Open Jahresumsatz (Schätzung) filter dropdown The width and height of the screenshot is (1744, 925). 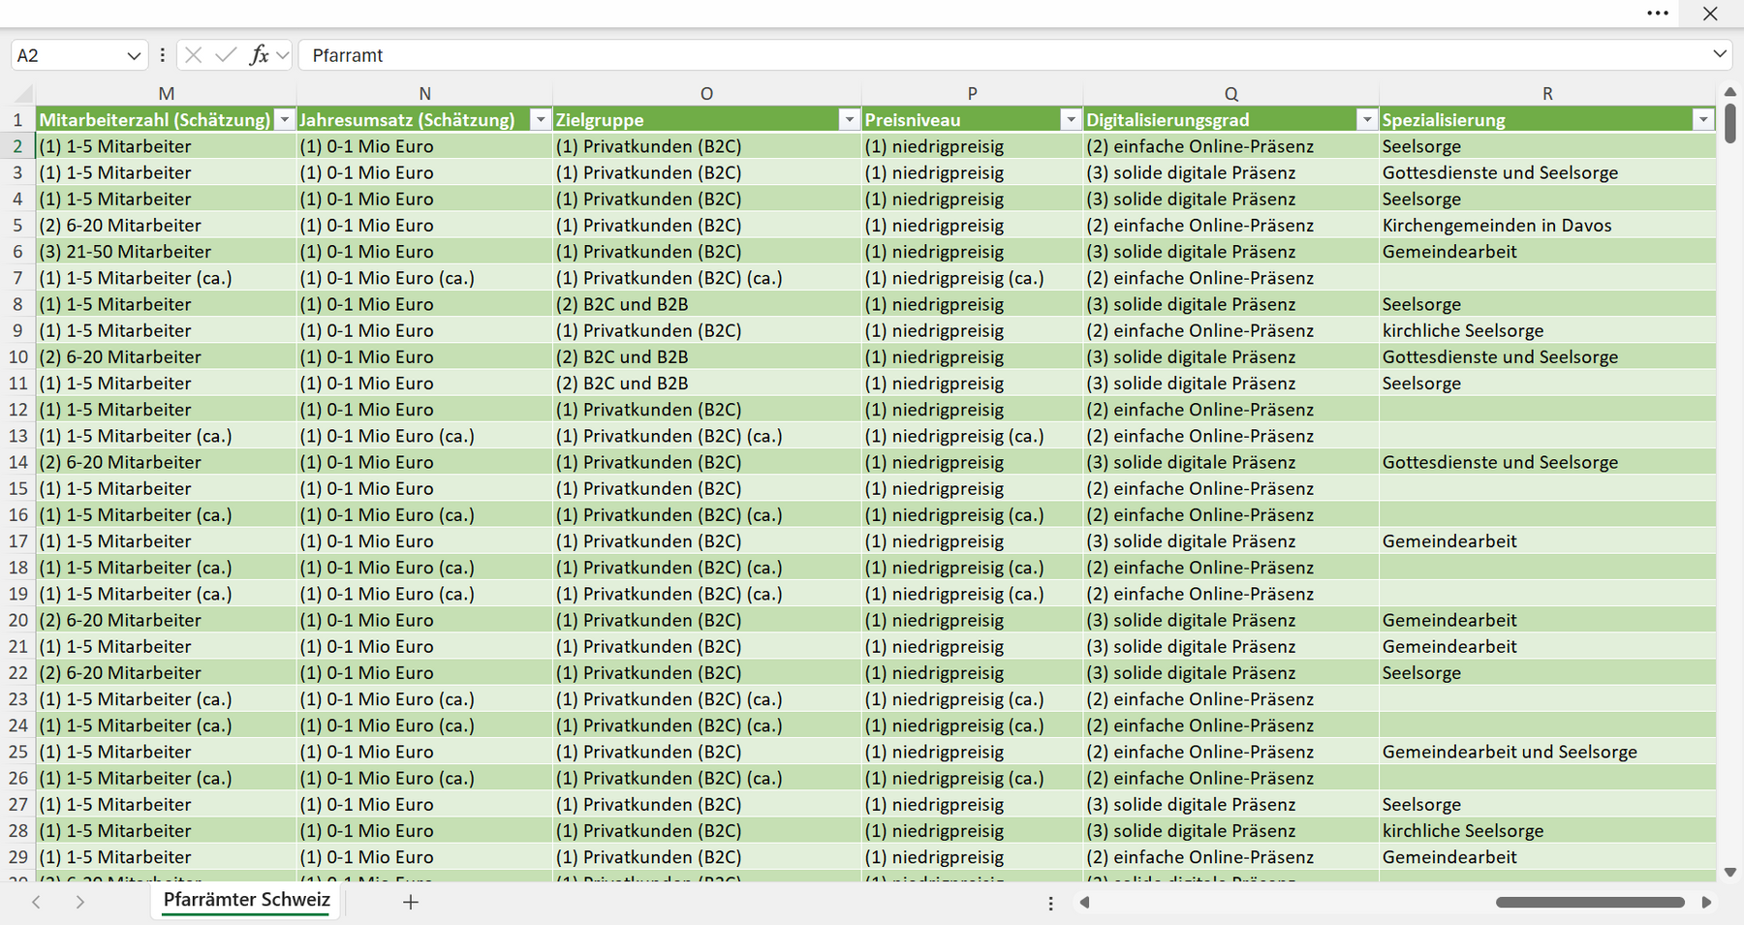point(541,120)
